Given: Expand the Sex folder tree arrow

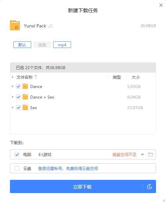Looking at the screenshot, I should coord(13,107).
